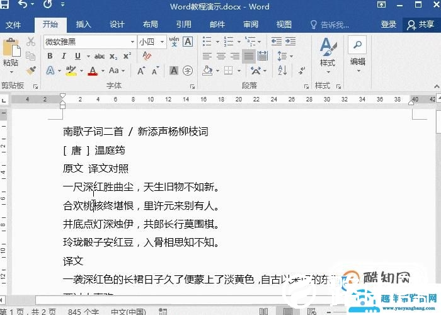
Task: Apply numbered list formatting
Action: click(229, 42)
